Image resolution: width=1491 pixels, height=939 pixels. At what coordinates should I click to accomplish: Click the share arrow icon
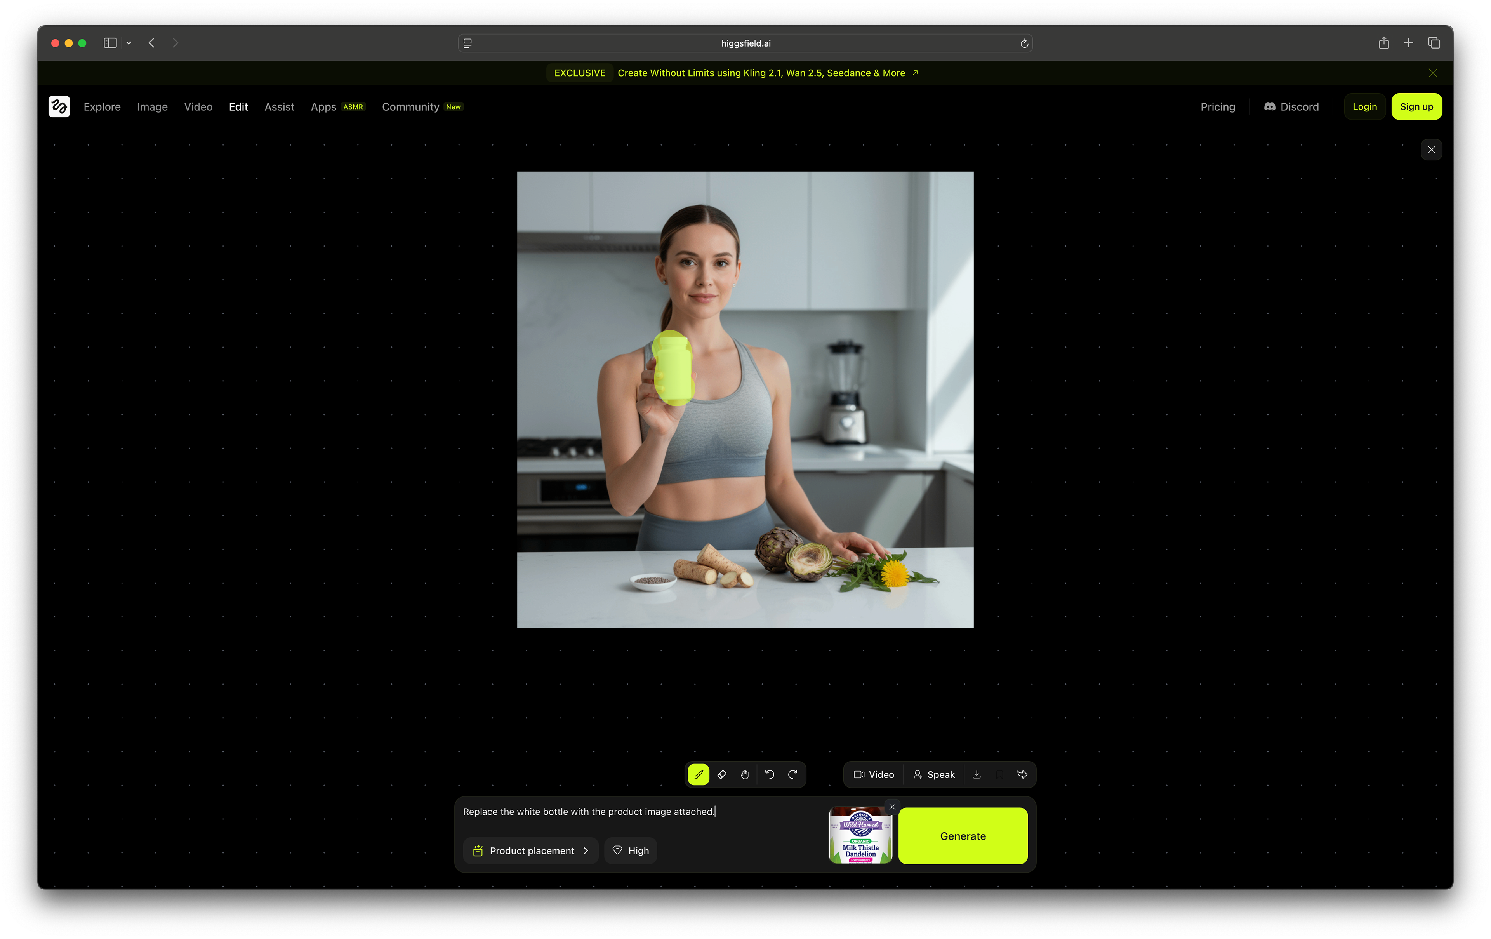tap(1022, 774)
